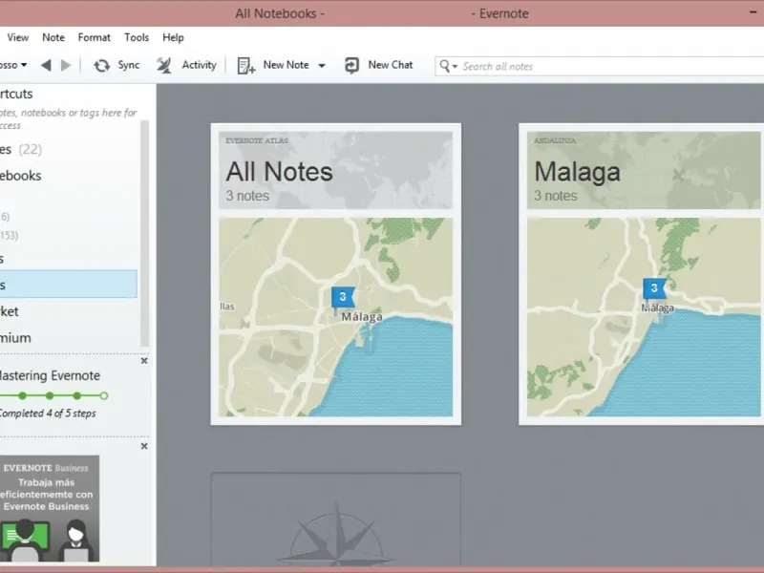Click the search magnifier icon
Image resolution: width=764 pixels, height=573 pixels.
(x=446, y=66)
